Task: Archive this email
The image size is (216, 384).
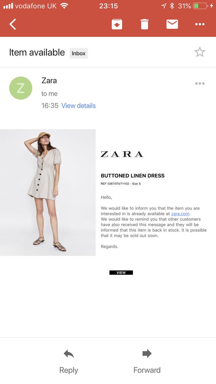Action: (x=117, y=24)
